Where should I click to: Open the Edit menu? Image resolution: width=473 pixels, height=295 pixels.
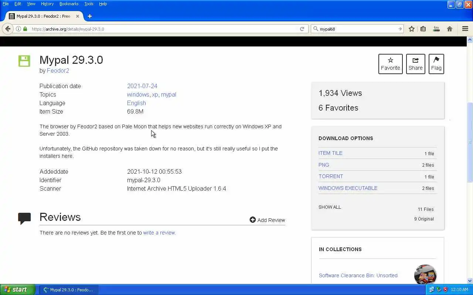click(x=18, y=4)
